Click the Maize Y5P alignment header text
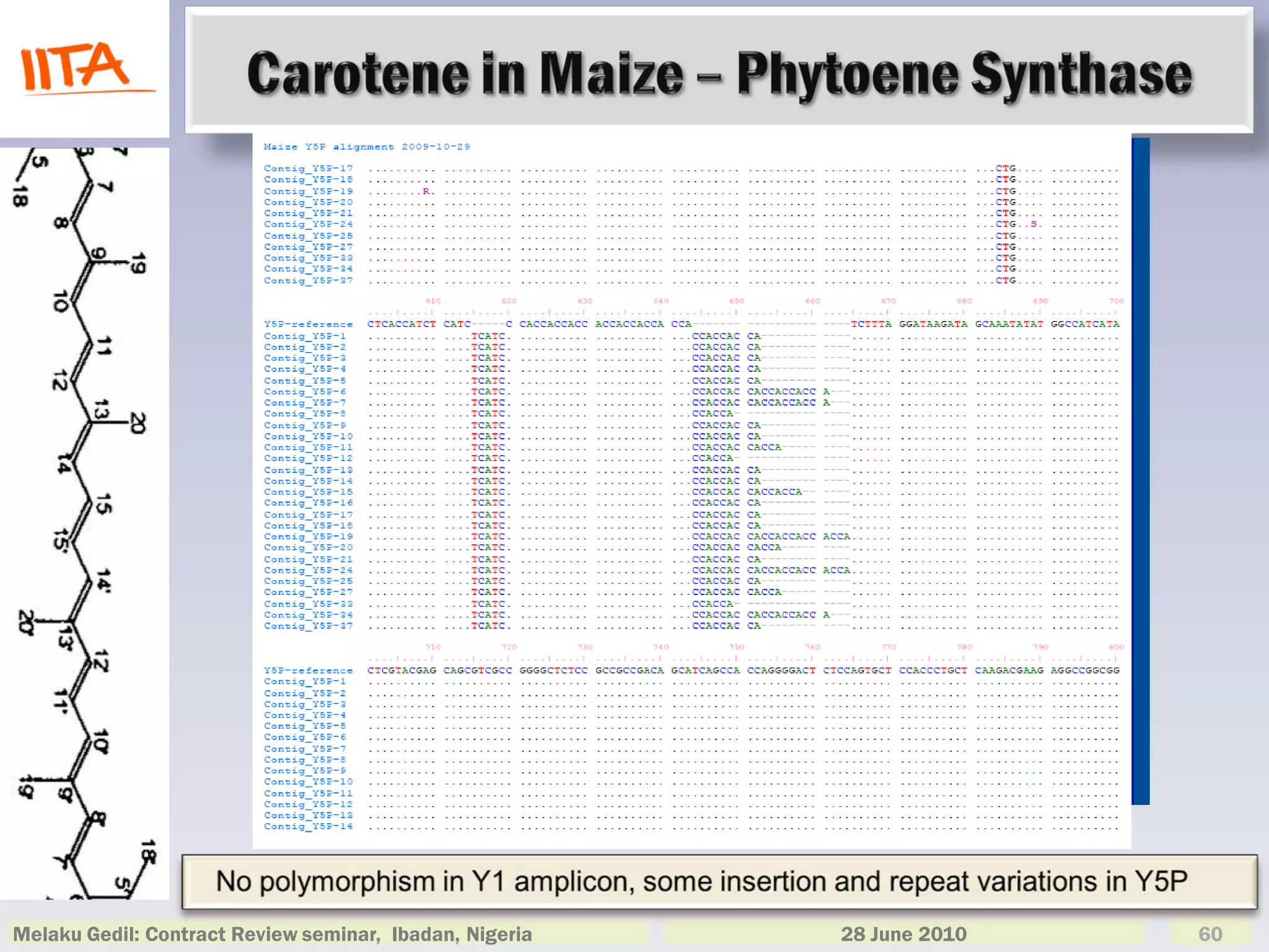The height and width of the screenshot is (952, 1269). (367, 147)
